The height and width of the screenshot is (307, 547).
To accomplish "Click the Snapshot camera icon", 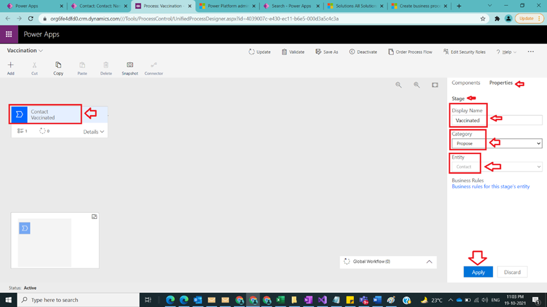I will click(130, 65).
